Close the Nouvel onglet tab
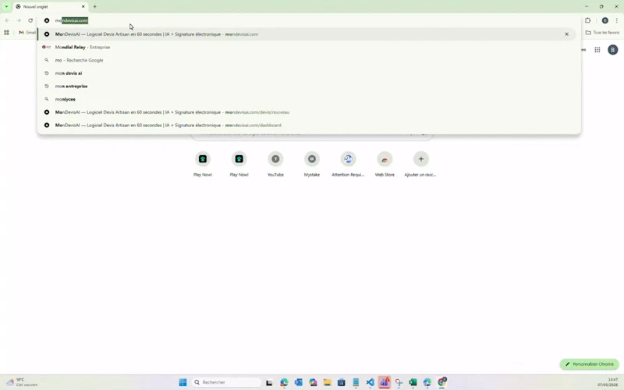624x390 pixels. pos(83,6)
